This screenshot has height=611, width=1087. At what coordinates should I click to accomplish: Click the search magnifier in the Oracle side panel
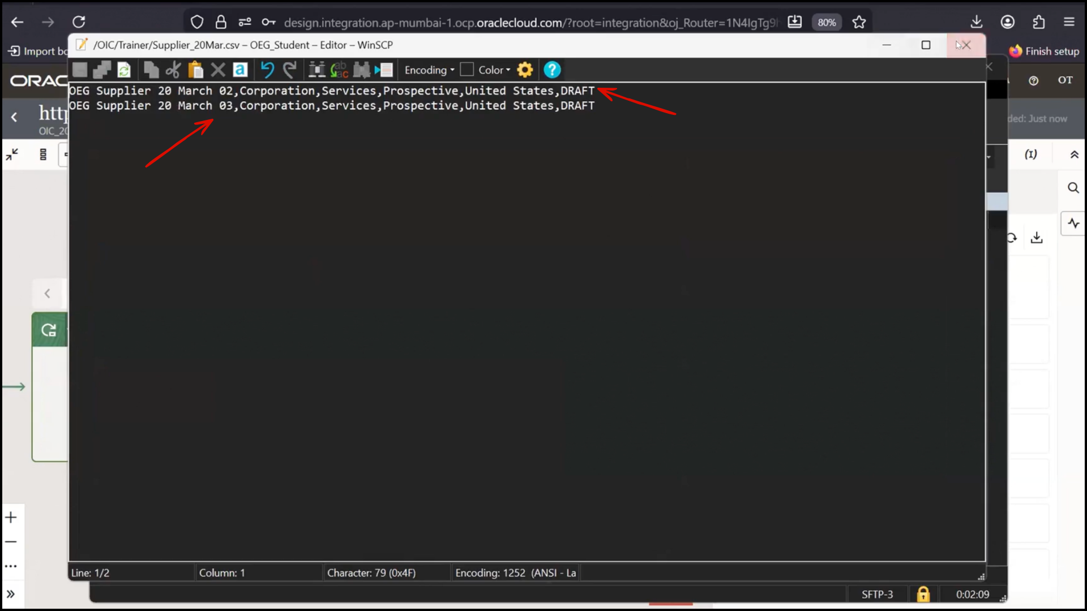click(1073, 188)
